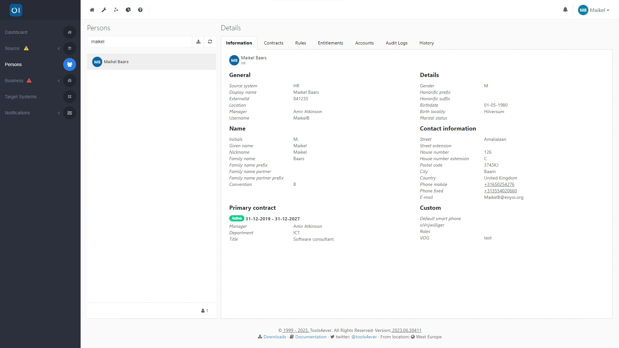Click the birth locality Hilversum

coord(494,111)
